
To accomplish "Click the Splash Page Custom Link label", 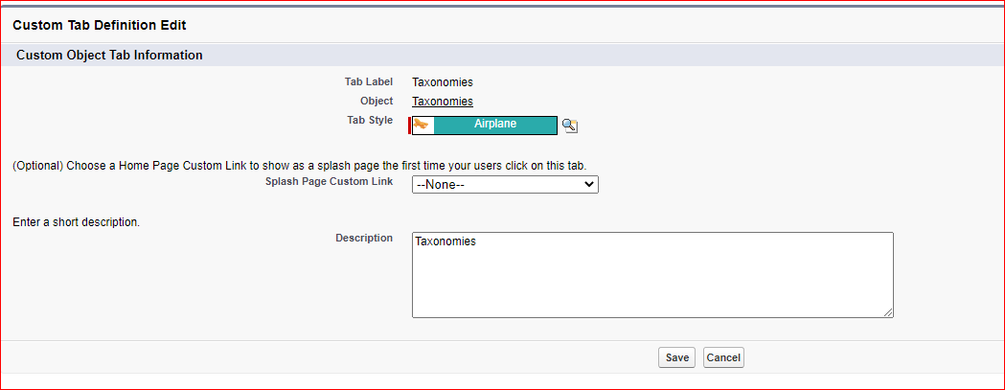I will pos(330,181).
